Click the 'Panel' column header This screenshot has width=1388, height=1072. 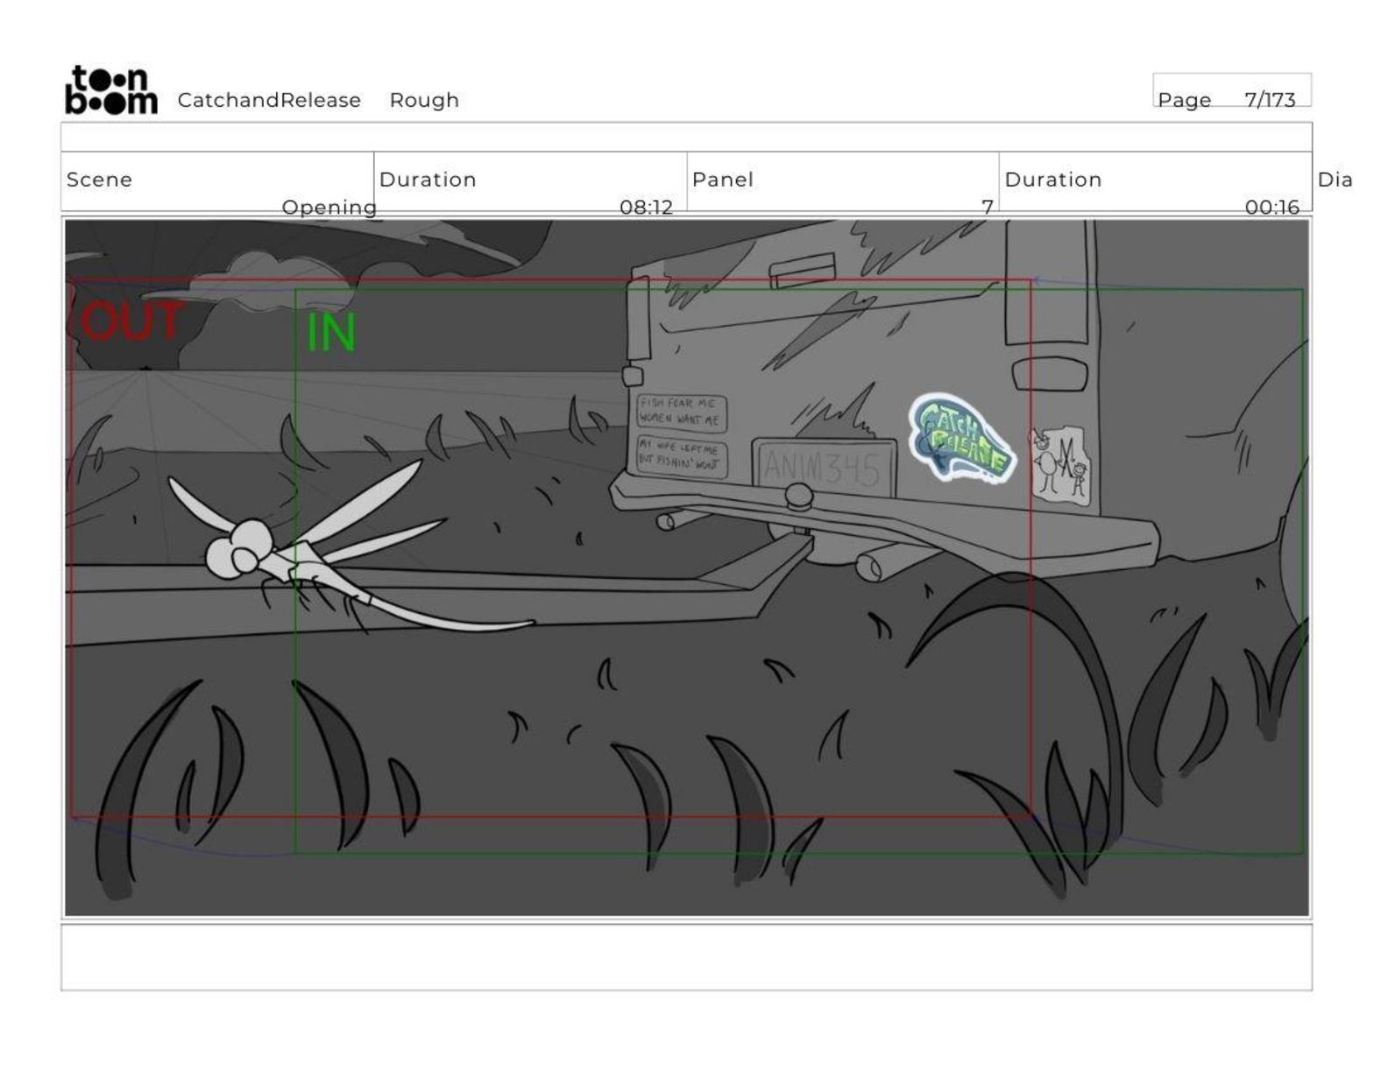click(722, 180)
